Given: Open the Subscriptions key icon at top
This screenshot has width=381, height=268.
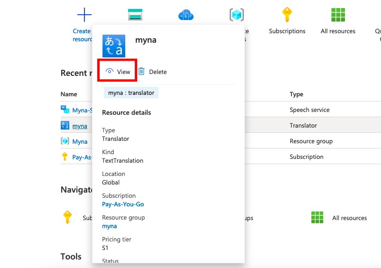Looking at the screenshot, I should [287, 15].
